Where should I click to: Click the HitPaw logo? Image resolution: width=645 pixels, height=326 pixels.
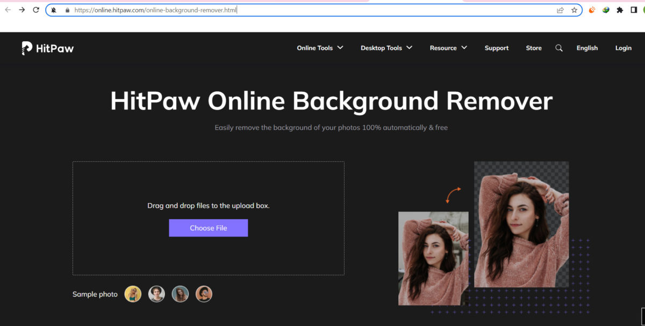point(47,48)
